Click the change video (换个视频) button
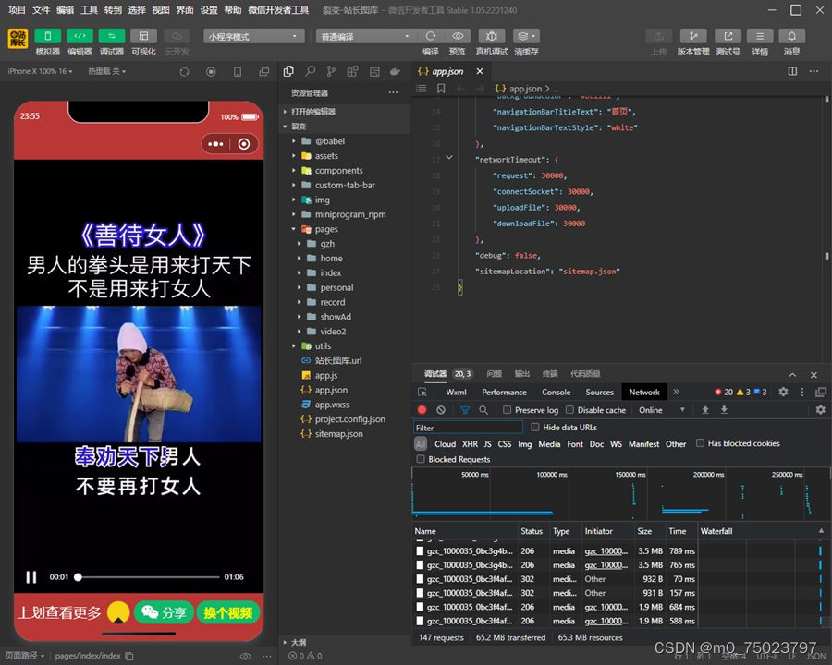The width and height of the screenshot is (832, 665). coord(228,612)
